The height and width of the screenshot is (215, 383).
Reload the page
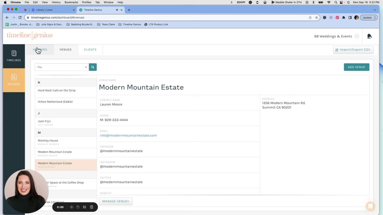point(20,18)
